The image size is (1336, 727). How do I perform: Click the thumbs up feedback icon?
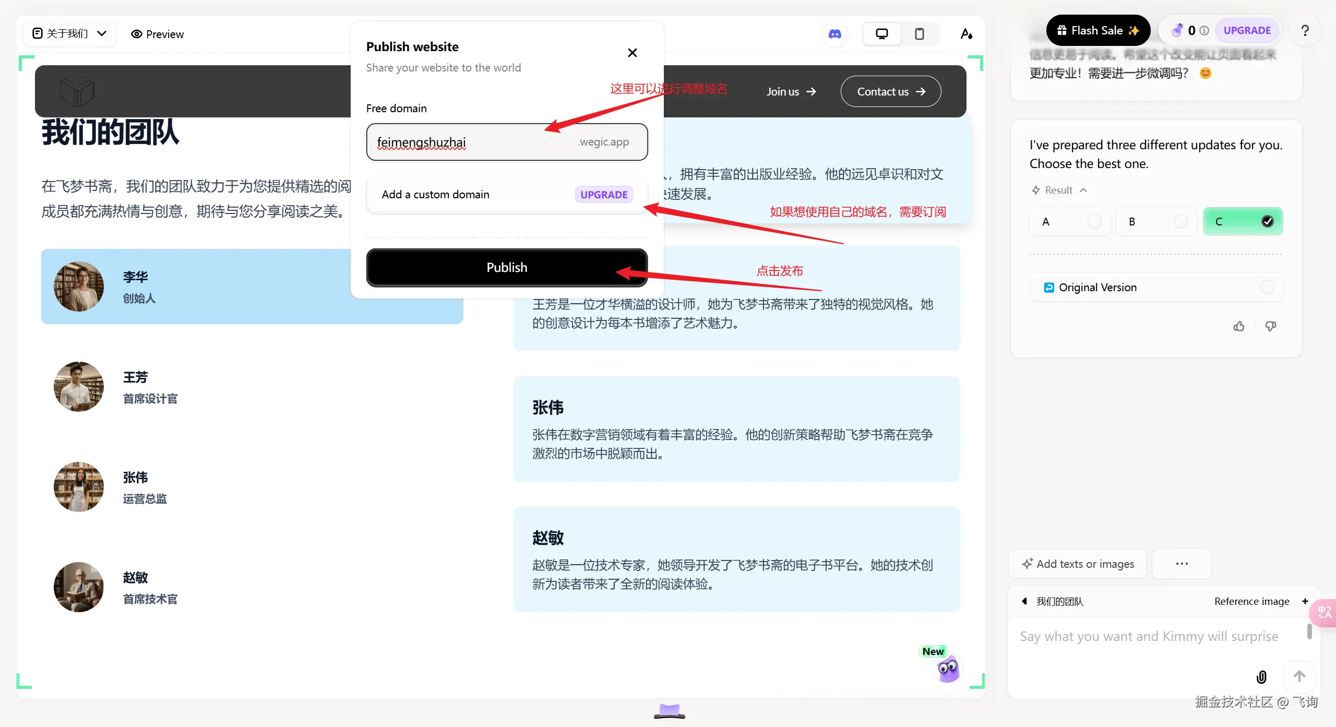tap(1239, 326)
